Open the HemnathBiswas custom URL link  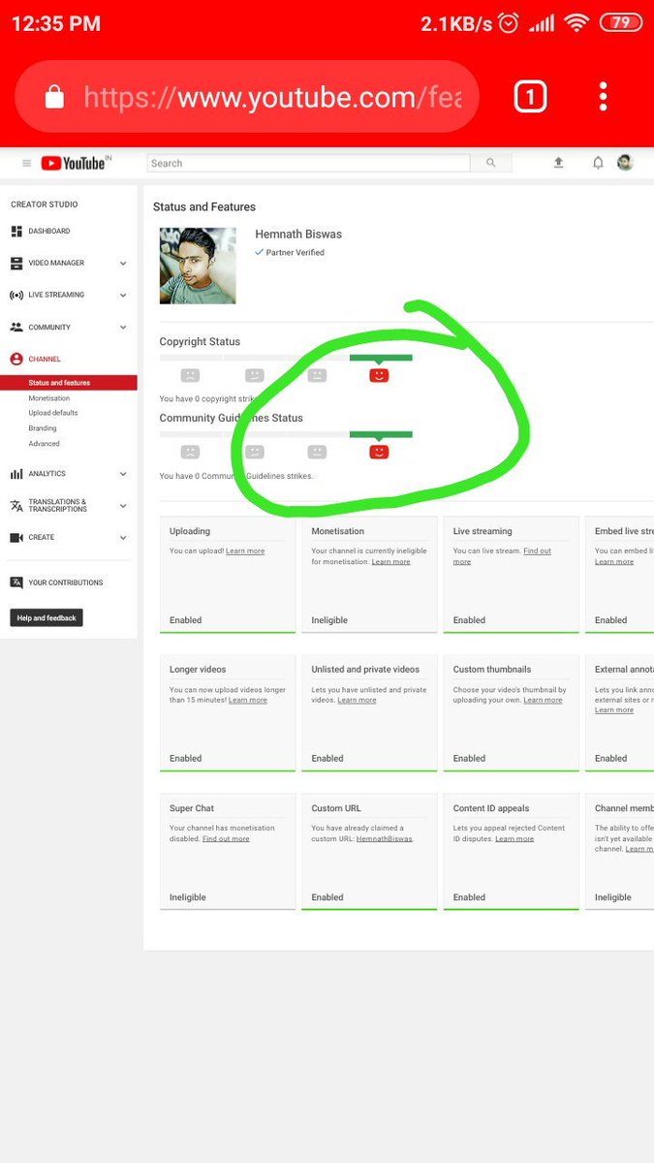click(x=385, y=839)
